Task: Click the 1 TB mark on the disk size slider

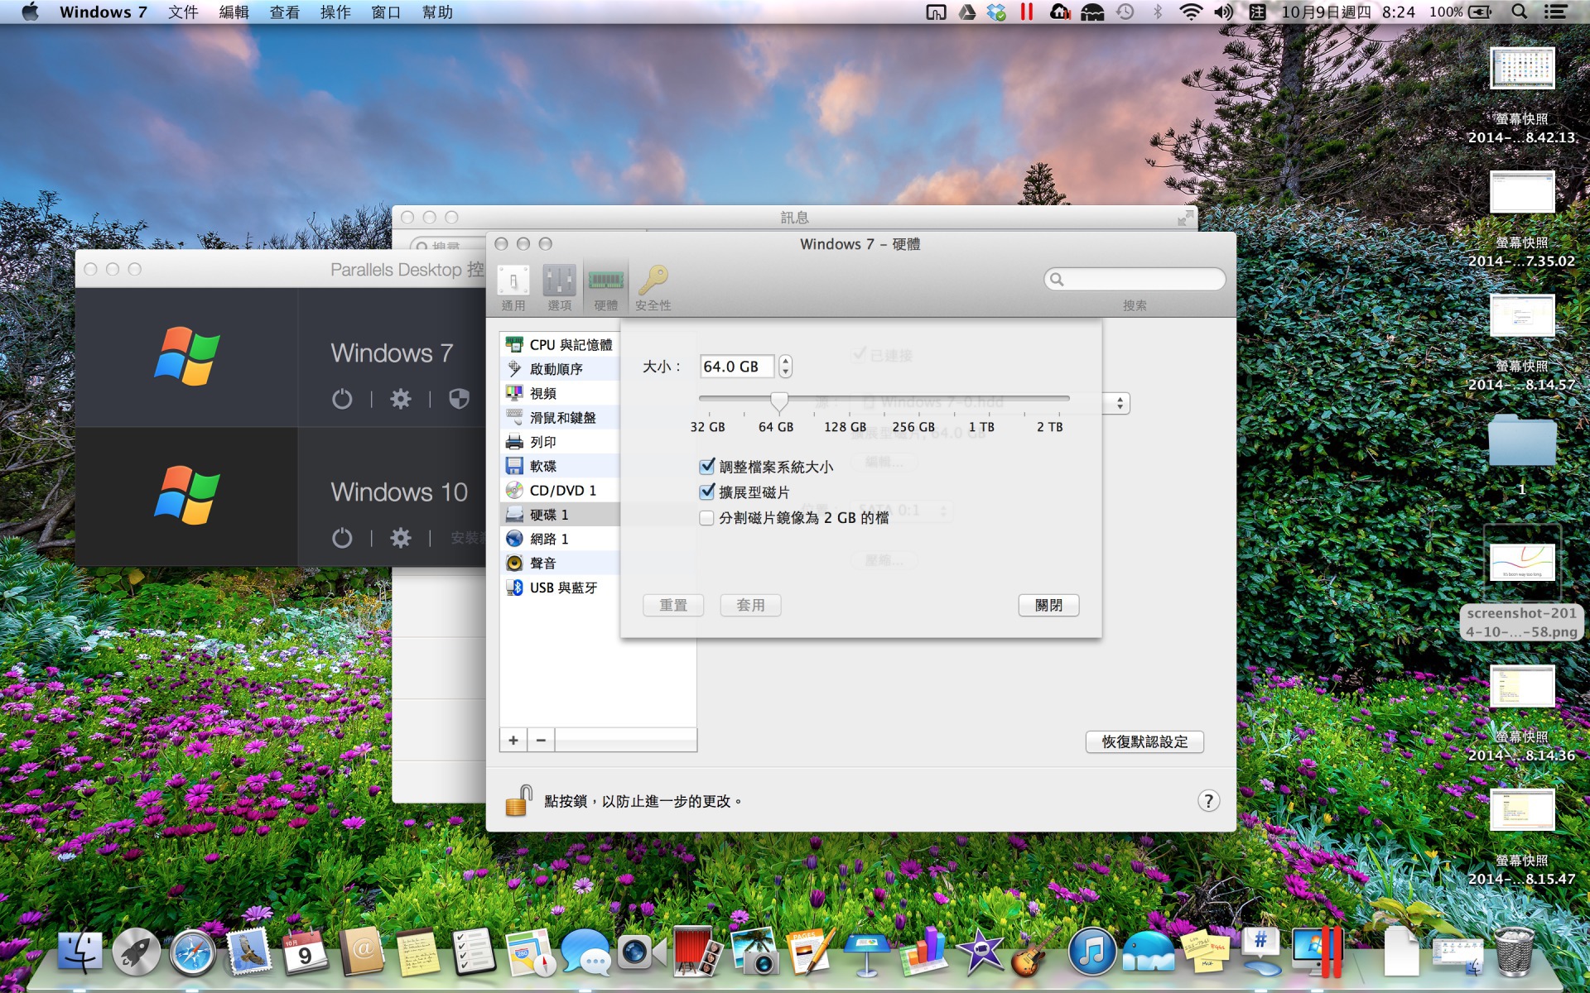Action: coord(981,427)
